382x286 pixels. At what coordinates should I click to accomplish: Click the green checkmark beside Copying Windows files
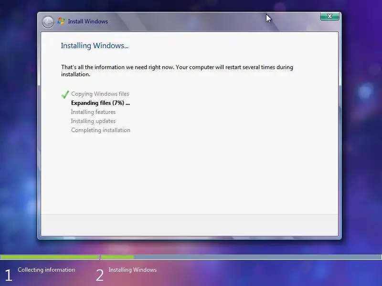point(65,94)
